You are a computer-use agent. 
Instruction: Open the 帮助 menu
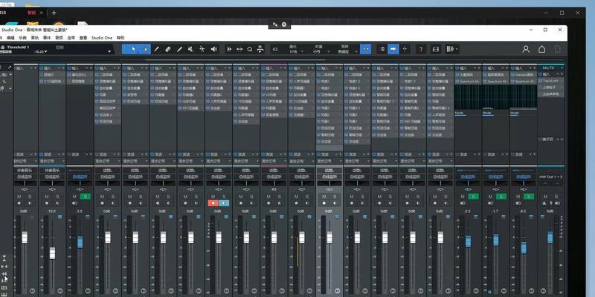[120, 38]
